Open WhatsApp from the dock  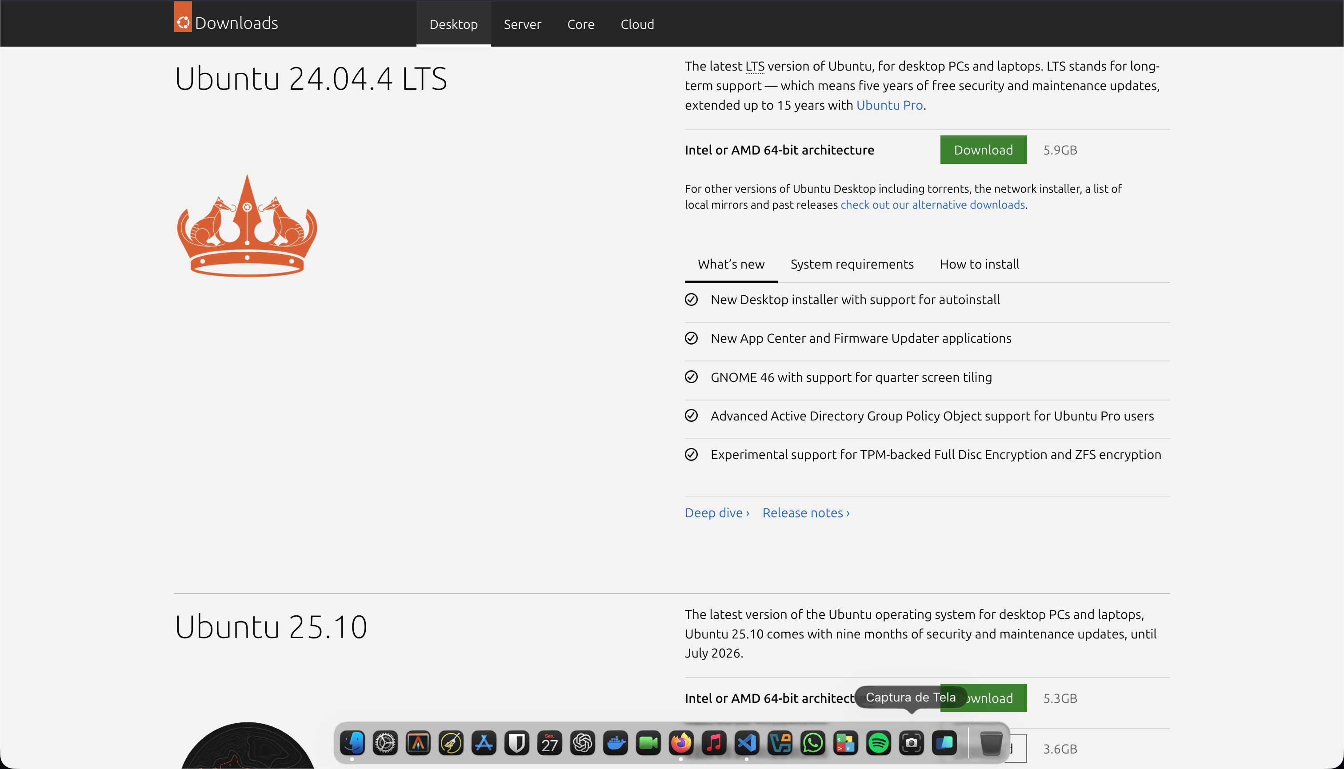812,743
